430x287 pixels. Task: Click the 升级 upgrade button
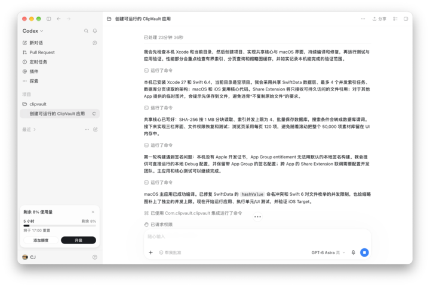point(78,241)
